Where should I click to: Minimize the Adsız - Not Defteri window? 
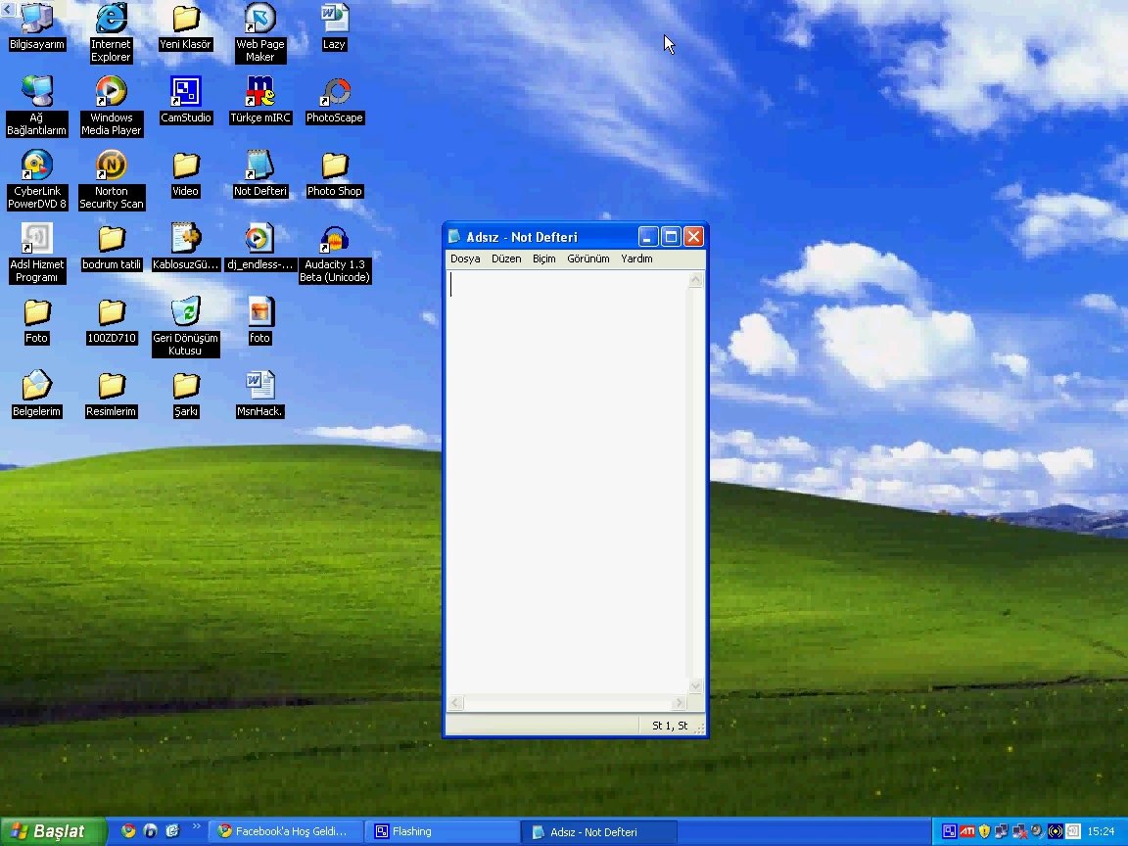click(x=648, y=237)
